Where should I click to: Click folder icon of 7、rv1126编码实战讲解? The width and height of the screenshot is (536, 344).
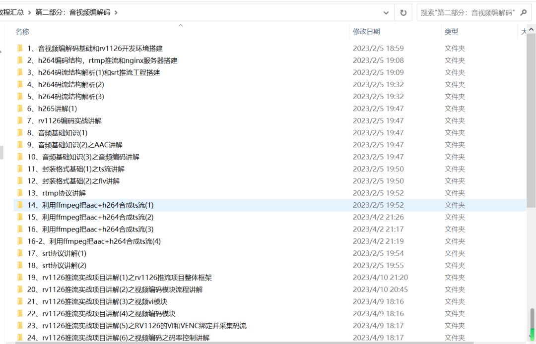(x=20, y=120)
